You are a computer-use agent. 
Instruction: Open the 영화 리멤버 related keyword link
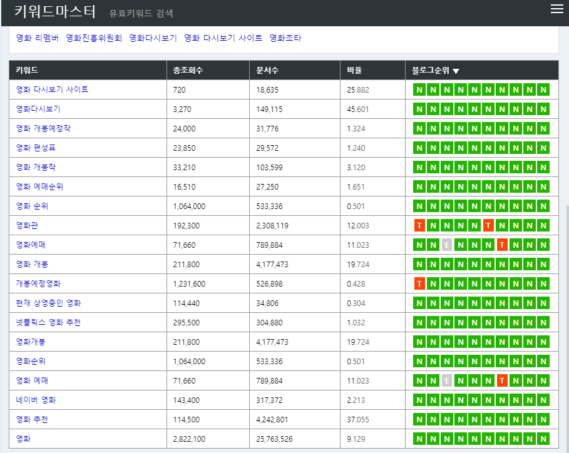click(x=38, y=38)
